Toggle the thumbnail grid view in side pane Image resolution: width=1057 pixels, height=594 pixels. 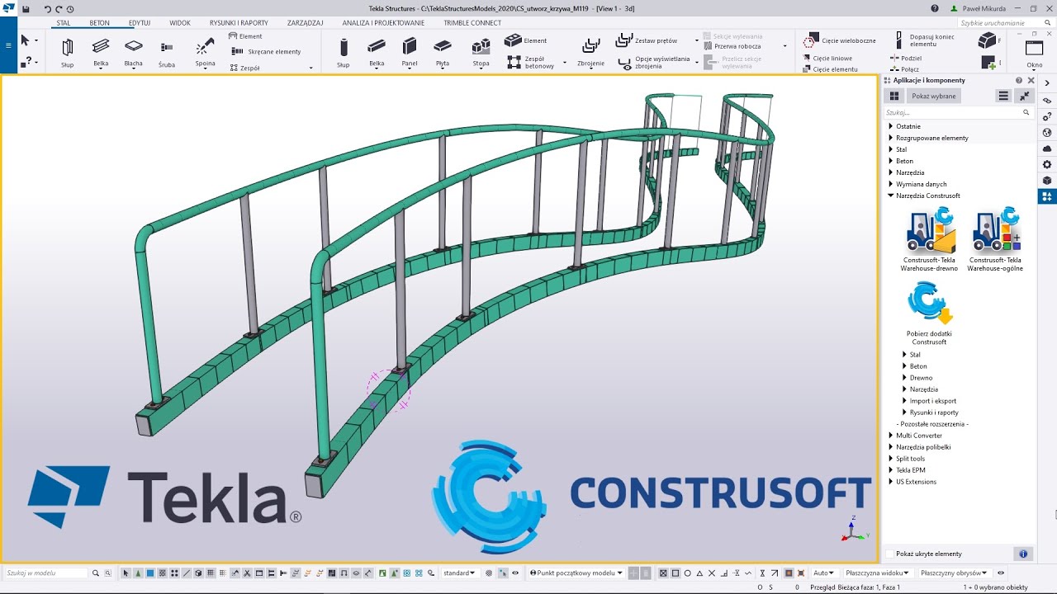click(894, 96)
